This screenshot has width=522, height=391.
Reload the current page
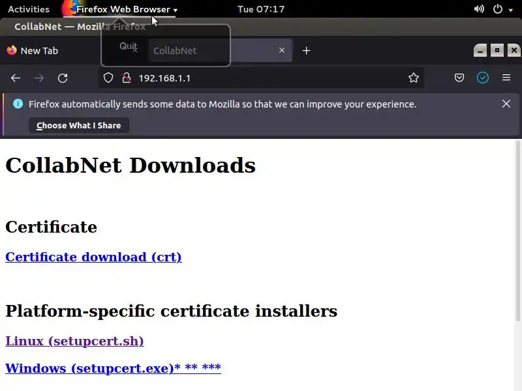[63, 78]
